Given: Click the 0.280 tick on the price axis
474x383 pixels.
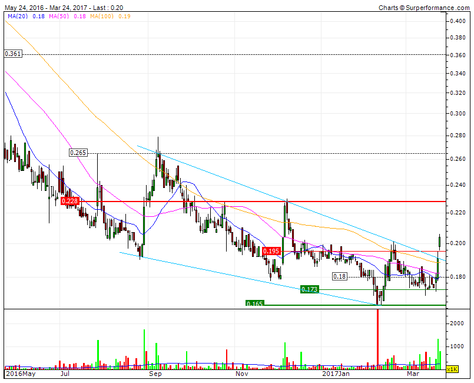Looking at the screenshot, I should point(458,136).
